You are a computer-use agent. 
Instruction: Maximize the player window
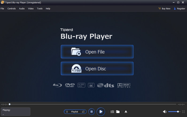[178, 2]
